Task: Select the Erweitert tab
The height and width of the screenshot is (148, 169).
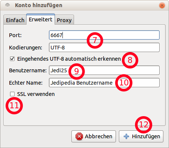Action: click(x=41, y=19)
